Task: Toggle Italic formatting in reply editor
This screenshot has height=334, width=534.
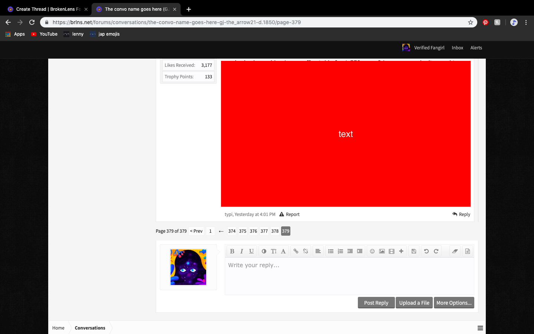Action: tap(242, 251)
